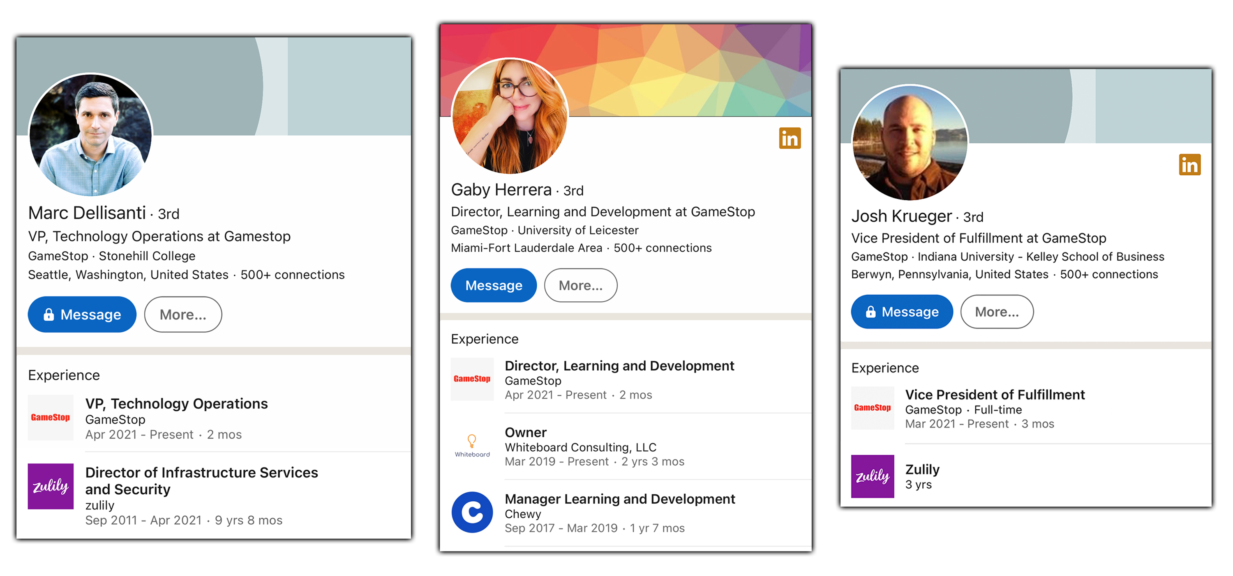The image size is (1233, 576).
Task: Open the Josh Krueger name heading
Action: (x=901, y=216)
